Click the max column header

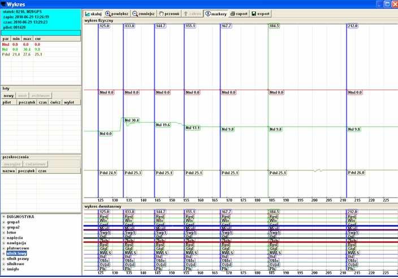pyautogui.click(x=27, y=39)
